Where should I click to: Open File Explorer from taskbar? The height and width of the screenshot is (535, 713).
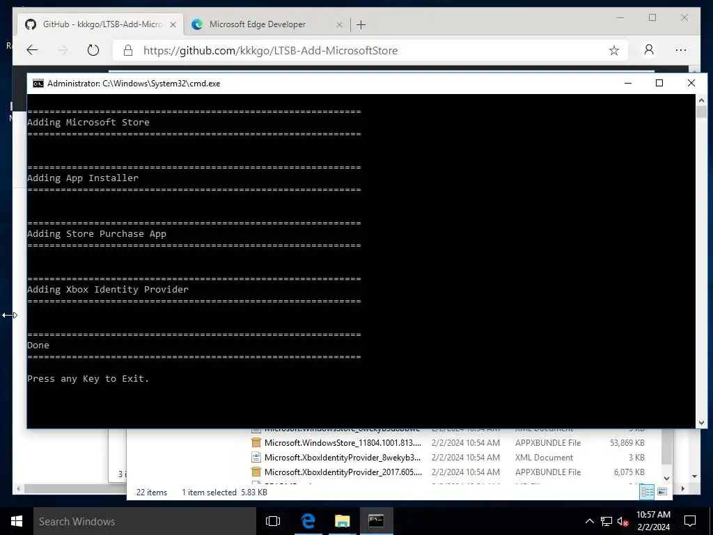pyautogui.click(x=343, y=521)
